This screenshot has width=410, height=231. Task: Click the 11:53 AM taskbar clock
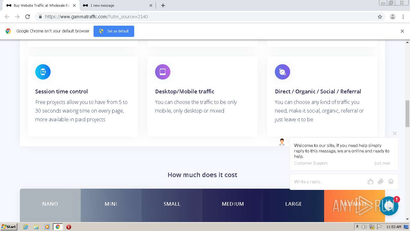[x=394, y=227]
